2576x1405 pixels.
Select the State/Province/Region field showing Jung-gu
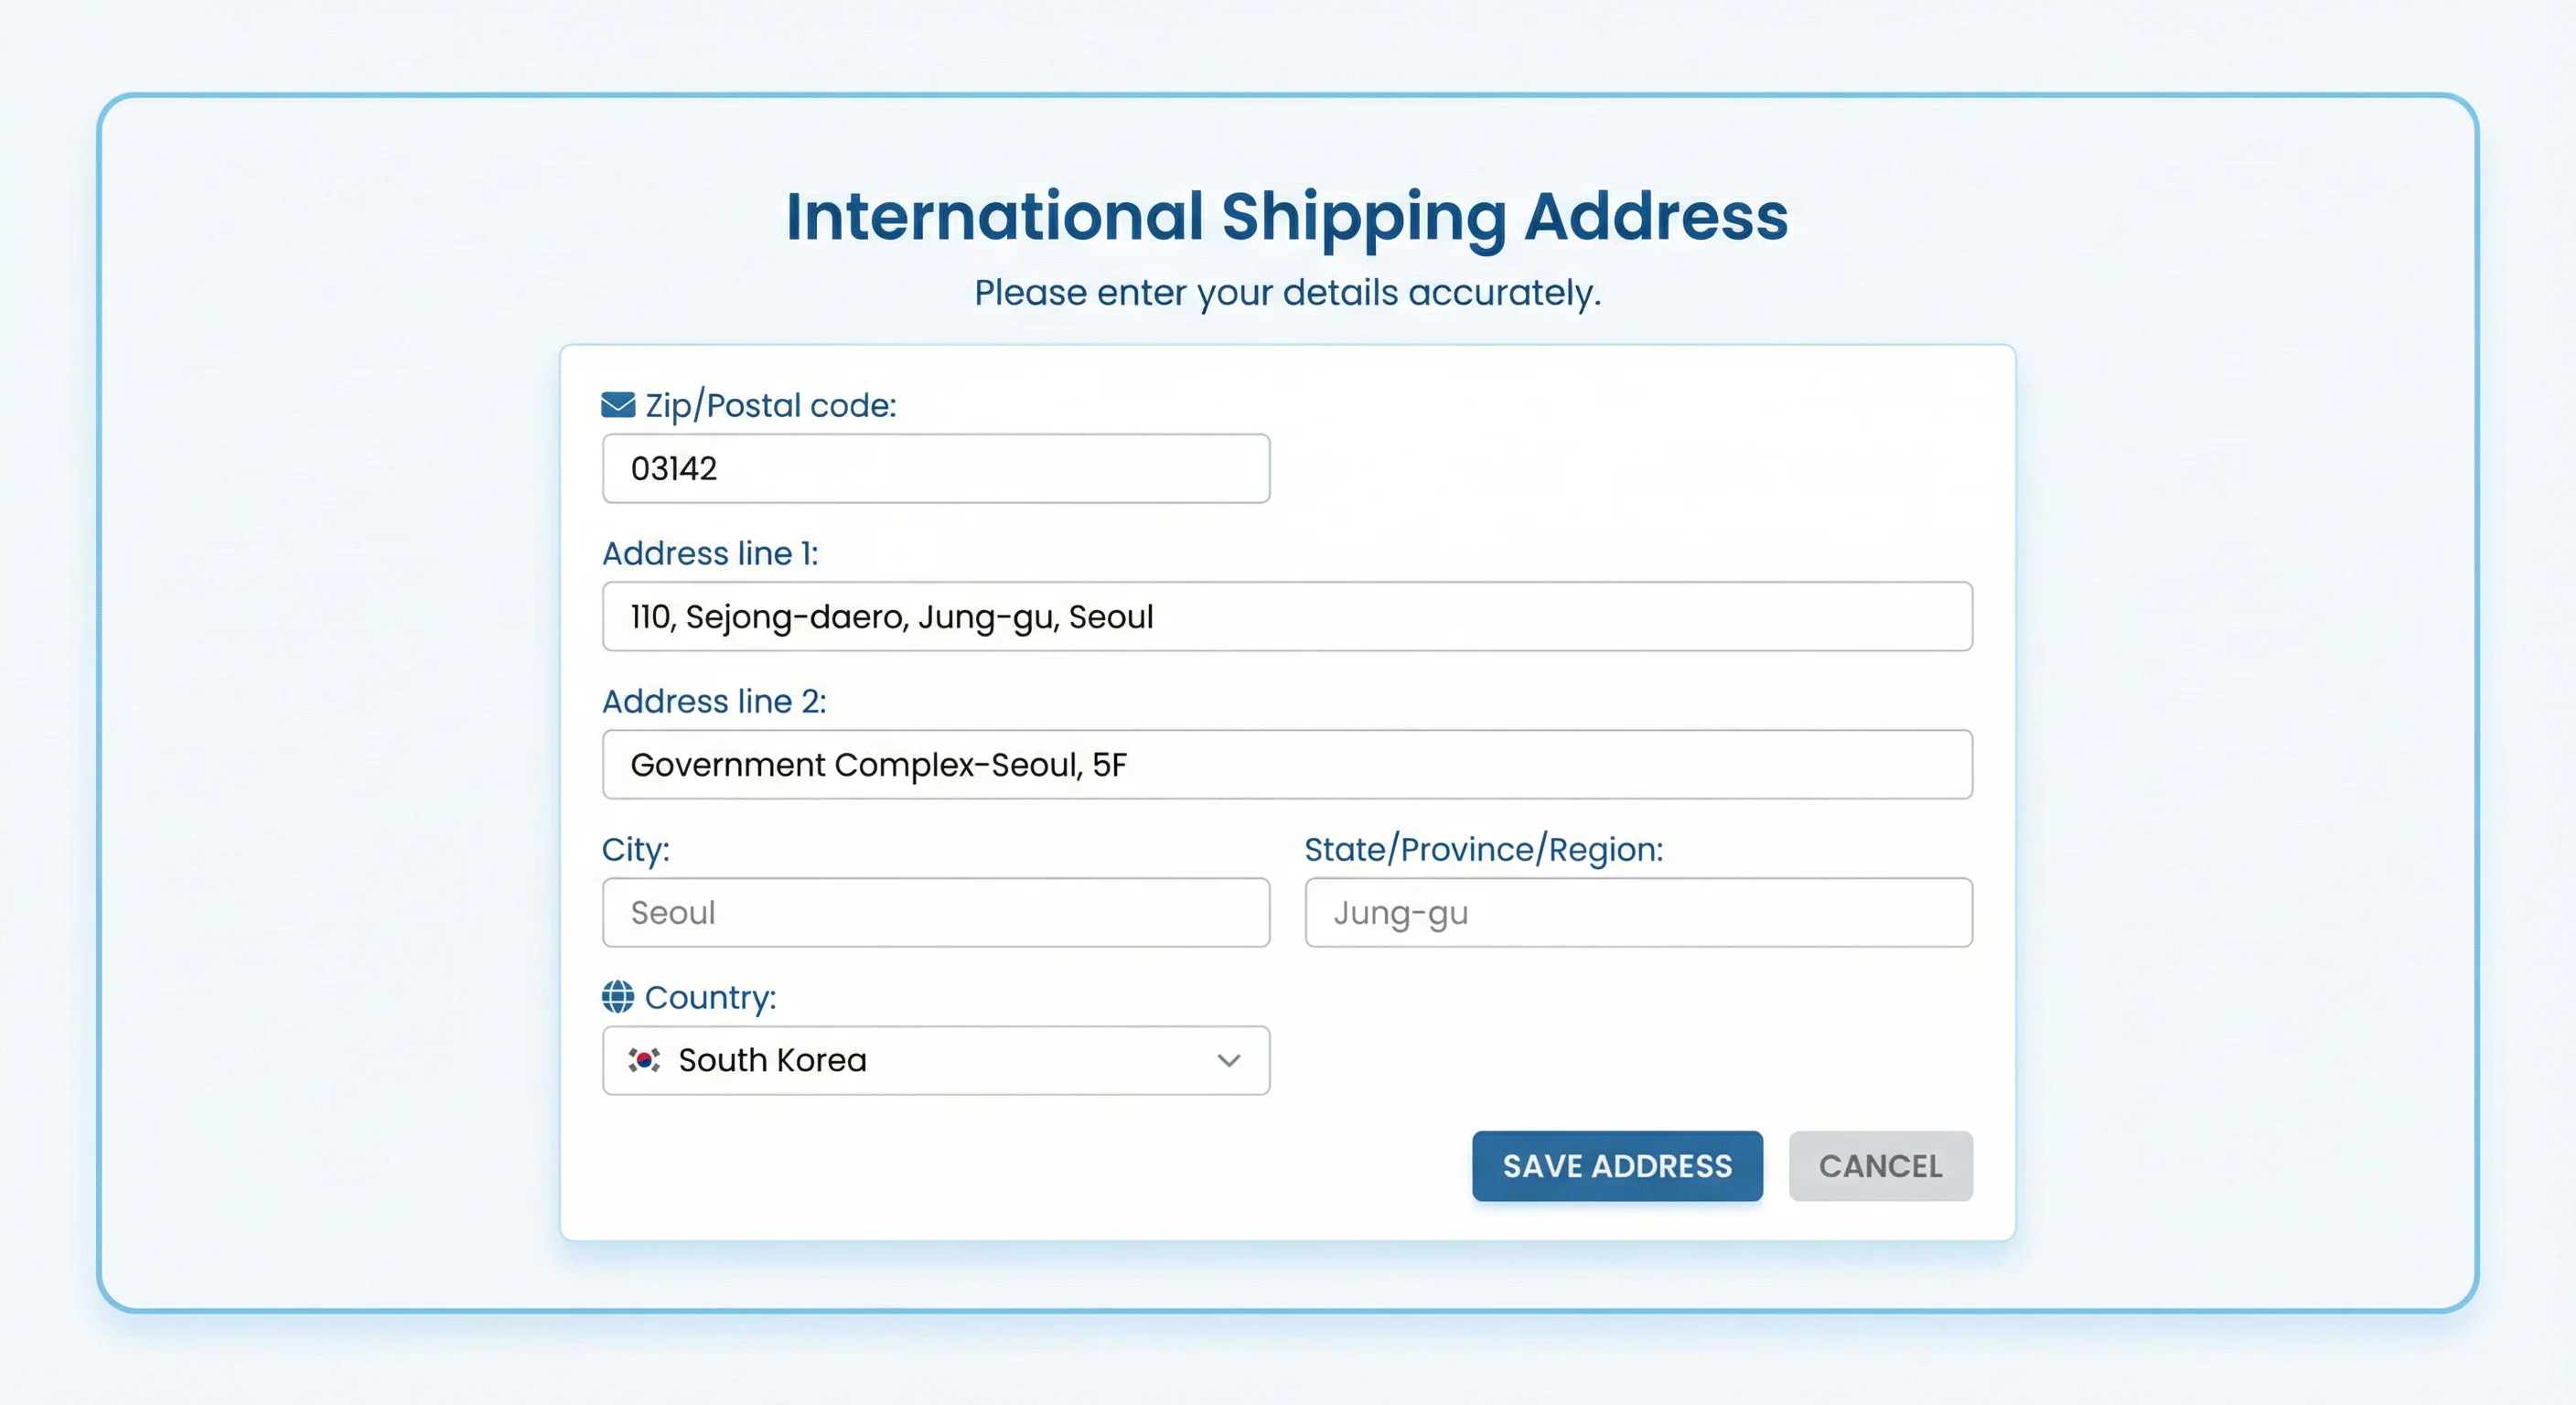(x=1638, y=912)
